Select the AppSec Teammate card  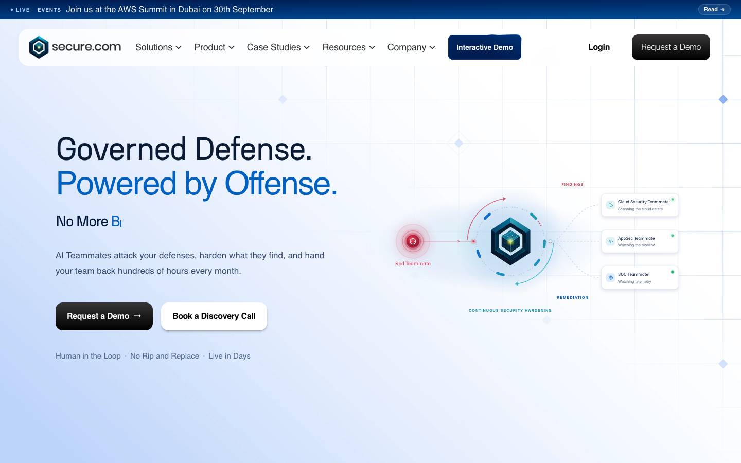[x=640, y=241]
